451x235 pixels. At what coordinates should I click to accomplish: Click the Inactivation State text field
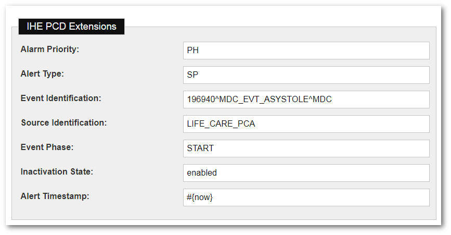[306, 173]
